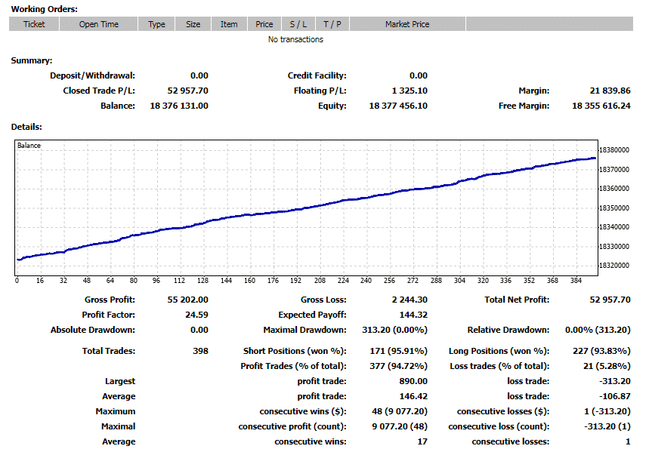Select the Item column header
The image size is (649, 449).
tap(229, 23)
